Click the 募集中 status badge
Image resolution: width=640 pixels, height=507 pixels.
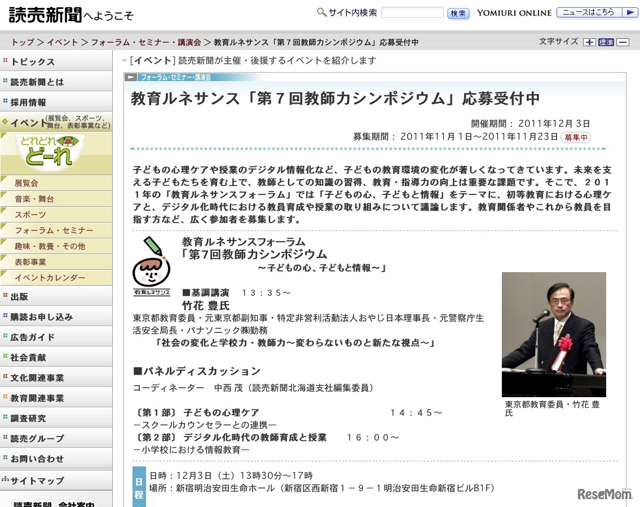(x=576, y=137)
